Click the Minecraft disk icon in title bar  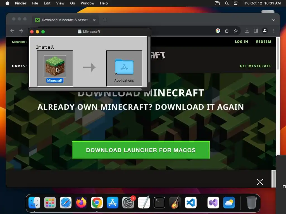(80, 32)
